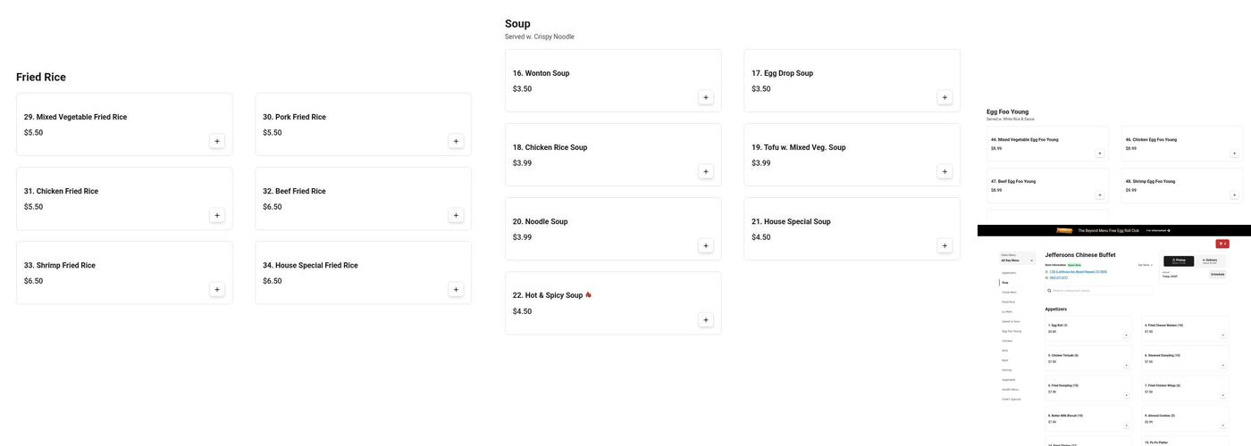Add Wonton Soup to the order
The width and height of the screenshot is (1251, 446).
tap(706, 97)
